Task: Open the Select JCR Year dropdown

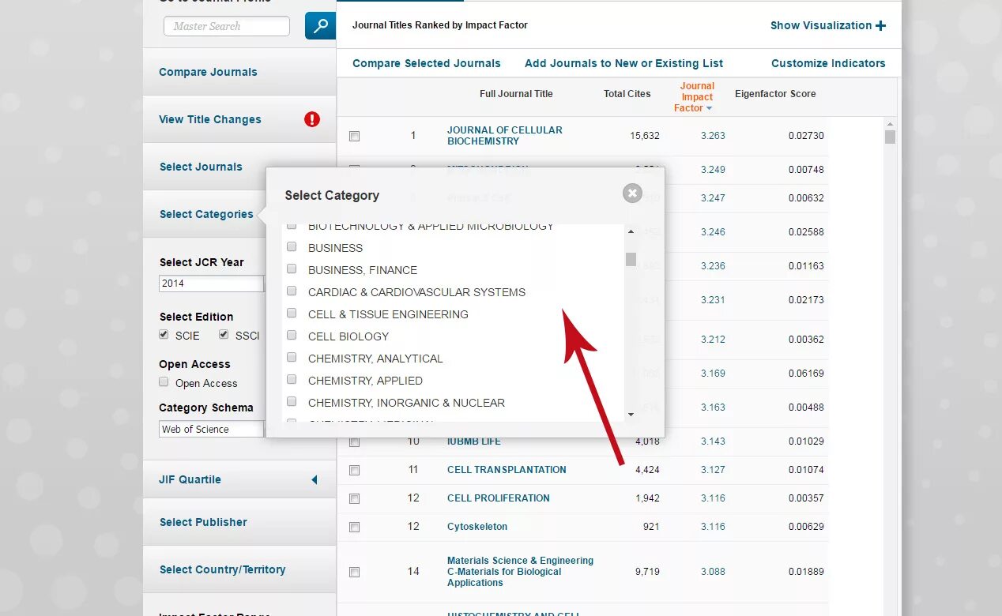Action: click(212, 284)
